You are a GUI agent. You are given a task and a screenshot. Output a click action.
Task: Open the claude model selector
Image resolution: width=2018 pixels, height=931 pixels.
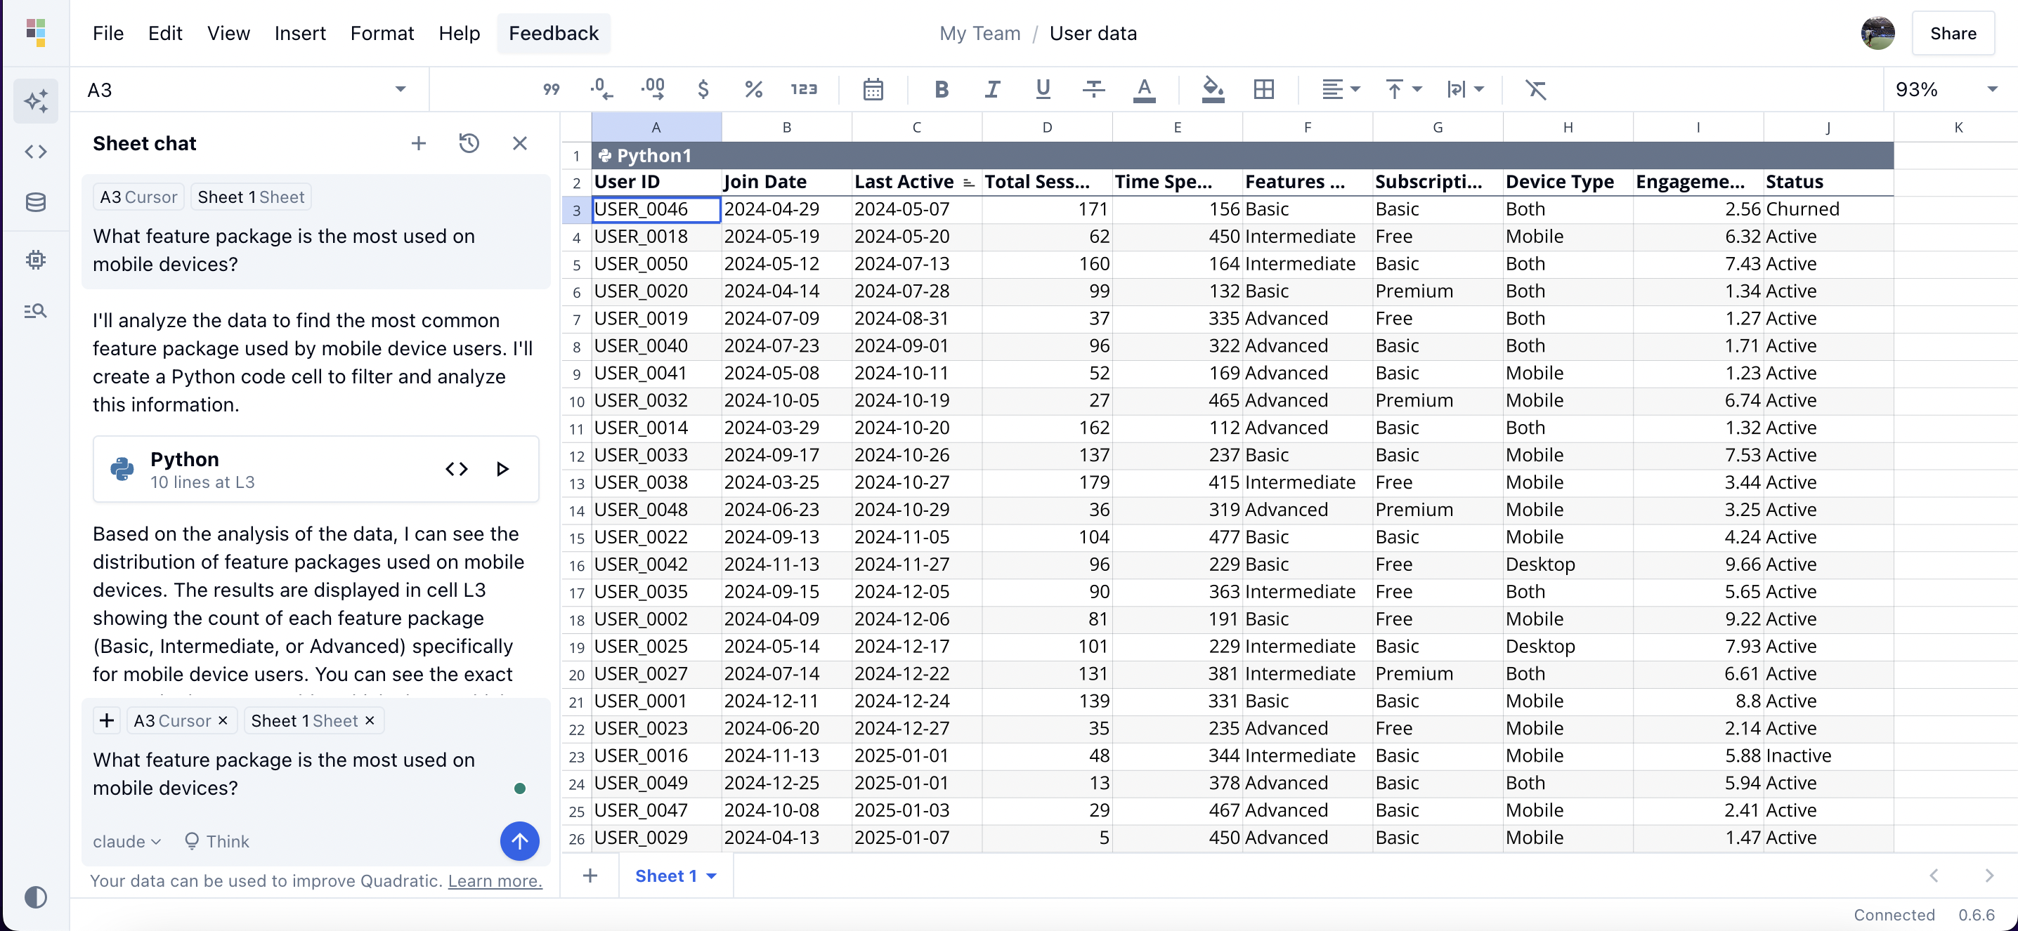coord(128,841)
